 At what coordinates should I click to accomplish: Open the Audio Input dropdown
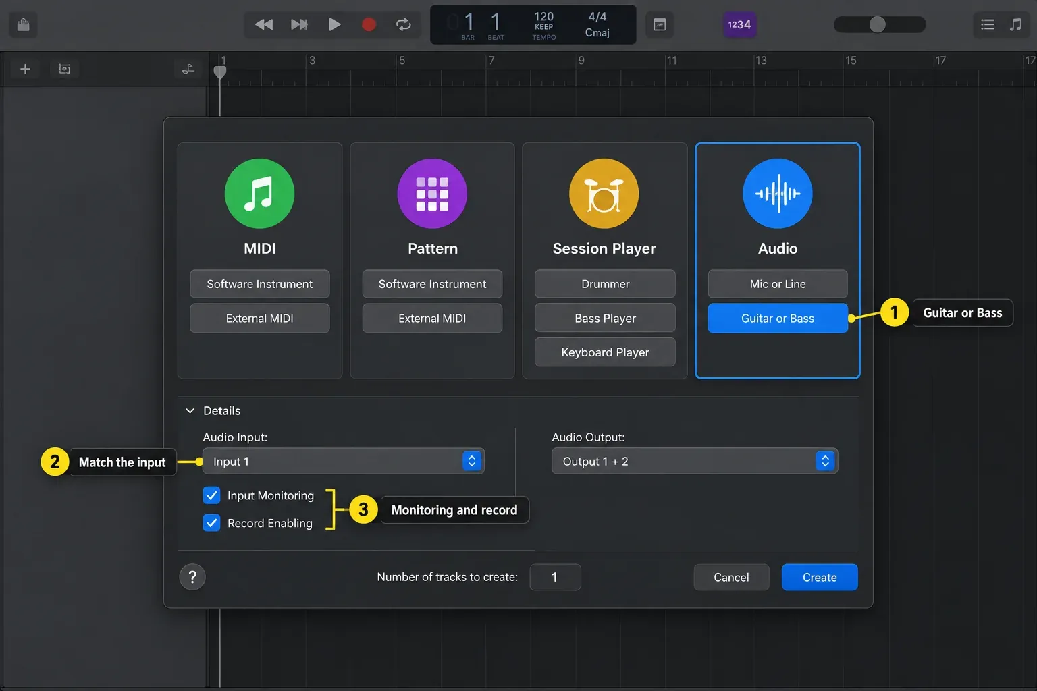click(x=344, y=462)
